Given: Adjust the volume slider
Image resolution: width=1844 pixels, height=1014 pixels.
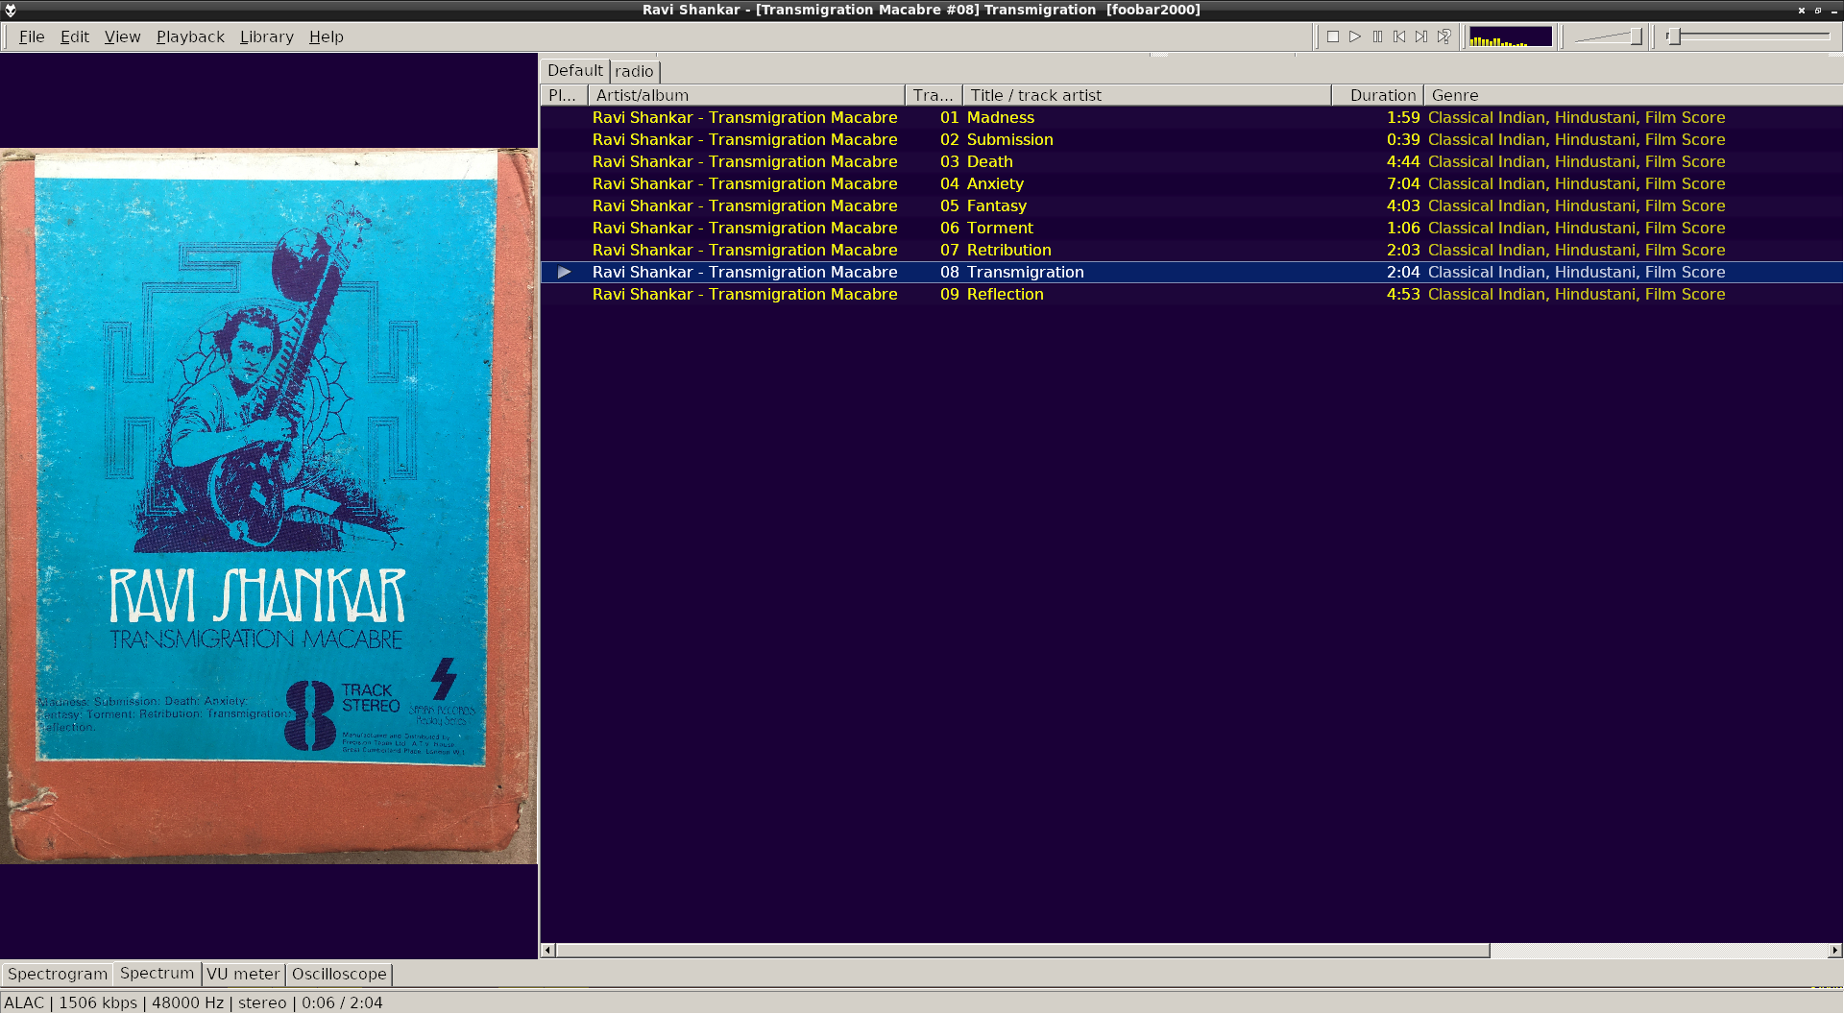Looking at the screenshot, I should point(1609,36).
